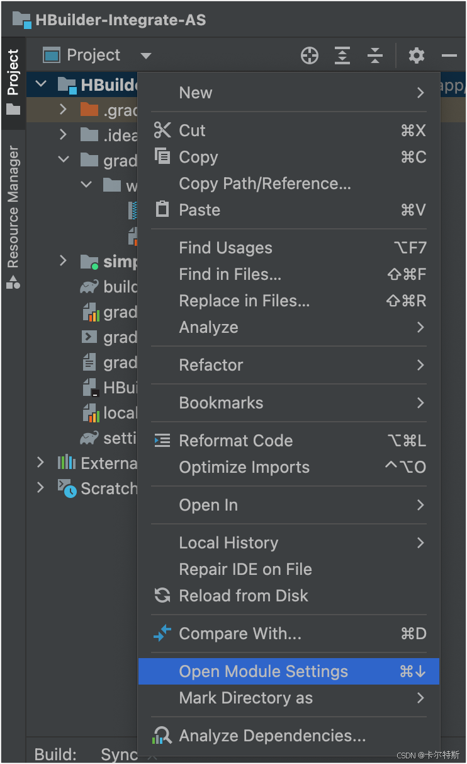
Task: Click the Copy icon in context menu
Action: 162,156
